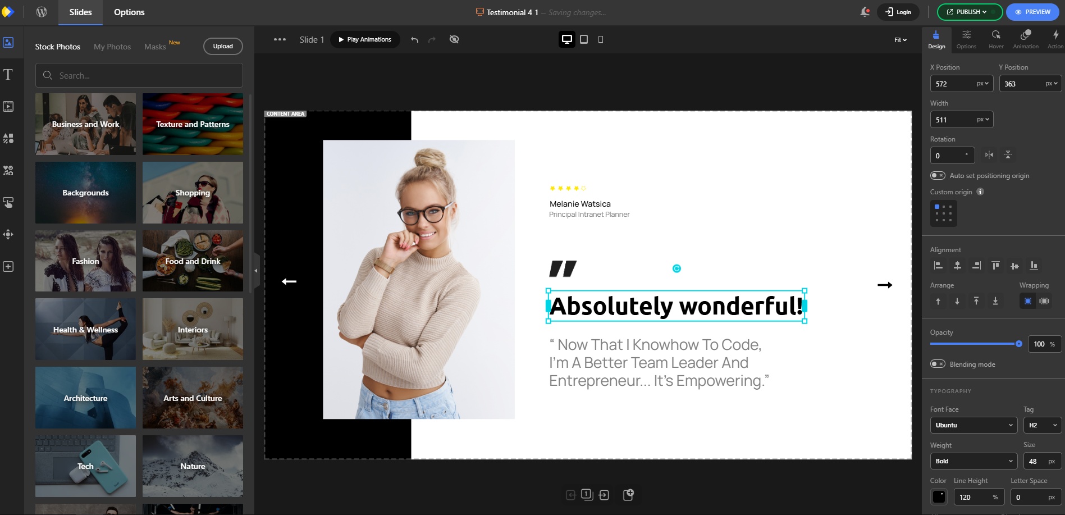Image resolution: width=1065 pixels, height=515 pixels.
Task: Open the add-more elements sidebar icon
Action: [x=8, y=266]
